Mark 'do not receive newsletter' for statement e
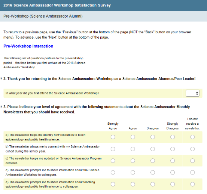This screenshot has width=207, height=194. tap(192, 184)
